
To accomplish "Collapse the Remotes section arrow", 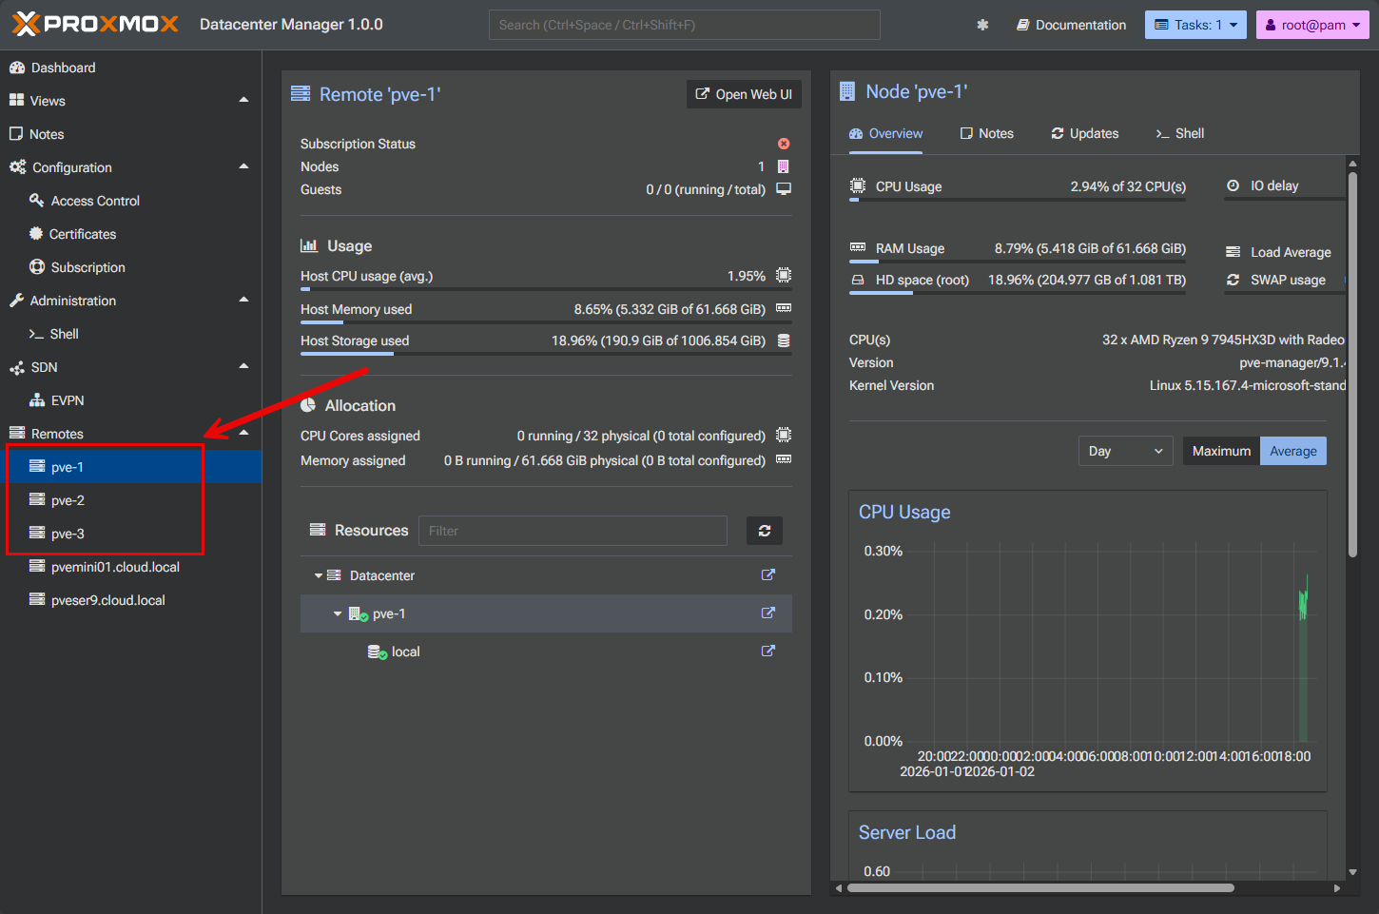I will 243,433.
